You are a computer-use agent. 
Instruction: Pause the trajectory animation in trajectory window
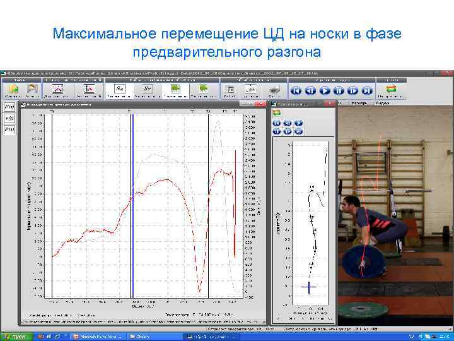(277, 131)
